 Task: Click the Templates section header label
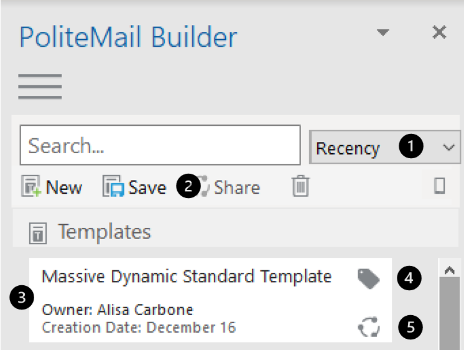pos(104,232)
